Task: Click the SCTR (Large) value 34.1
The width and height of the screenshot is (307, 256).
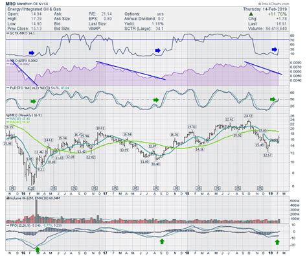Action: [x=159, y=29]
